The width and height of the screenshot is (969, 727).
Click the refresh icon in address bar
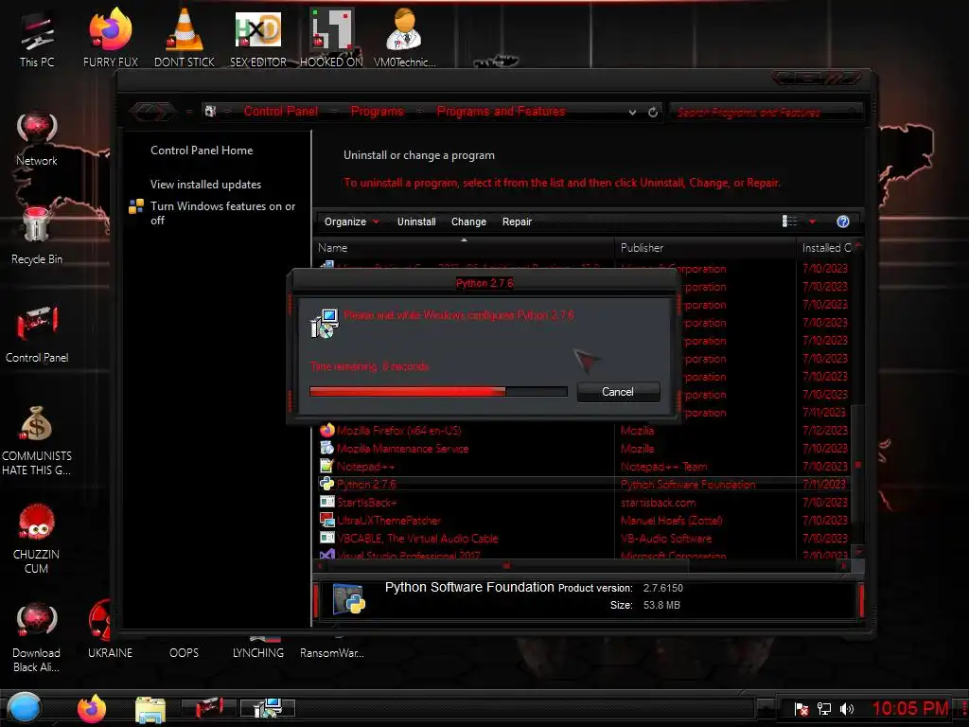(653, 112)
